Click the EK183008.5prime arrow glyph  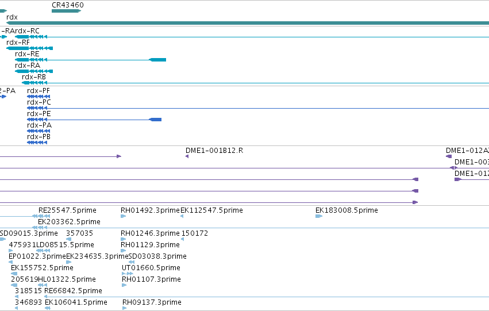click(319, 216)
